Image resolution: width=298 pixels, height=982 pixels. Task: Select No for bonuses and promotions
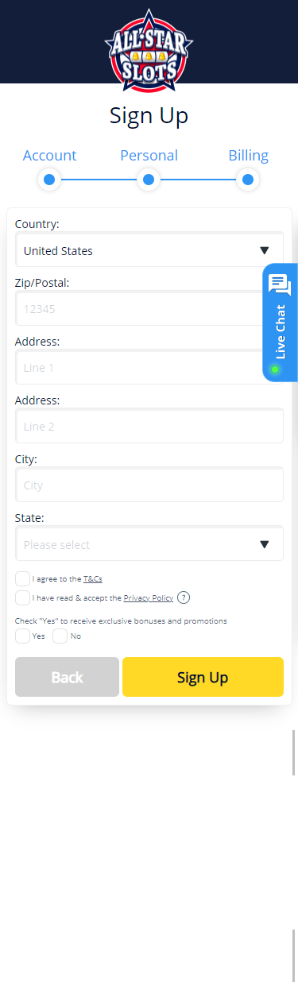(60, 636)
